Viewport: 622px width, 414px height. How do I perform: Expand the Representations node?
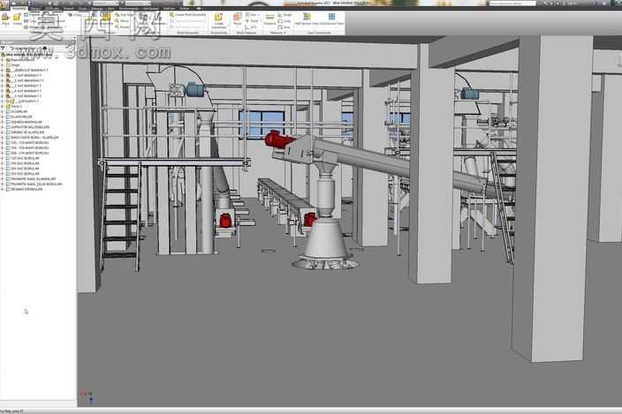(x=3, y=59)
